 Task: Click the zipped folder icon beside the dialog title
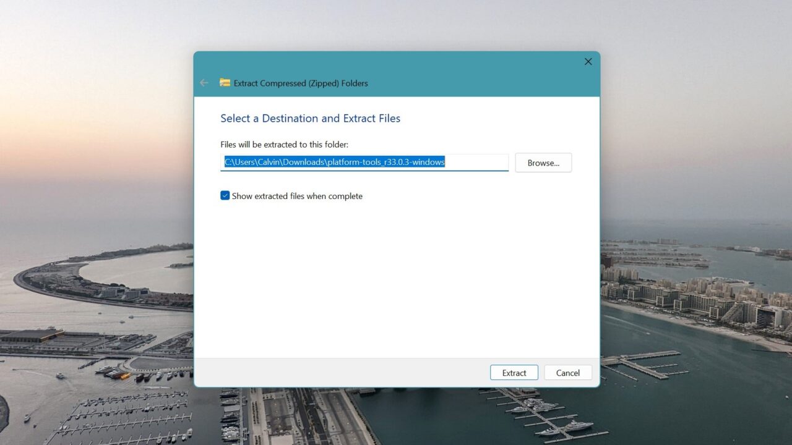225,82
